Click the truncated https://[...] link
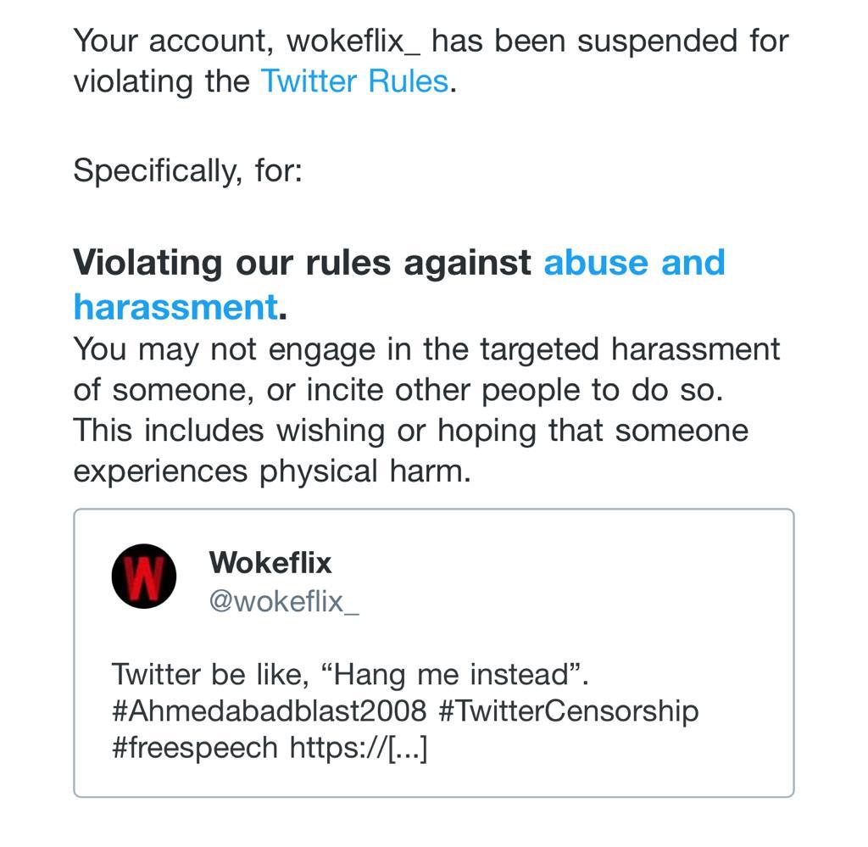Screen dimensions: 868x847 pos(359,748)
